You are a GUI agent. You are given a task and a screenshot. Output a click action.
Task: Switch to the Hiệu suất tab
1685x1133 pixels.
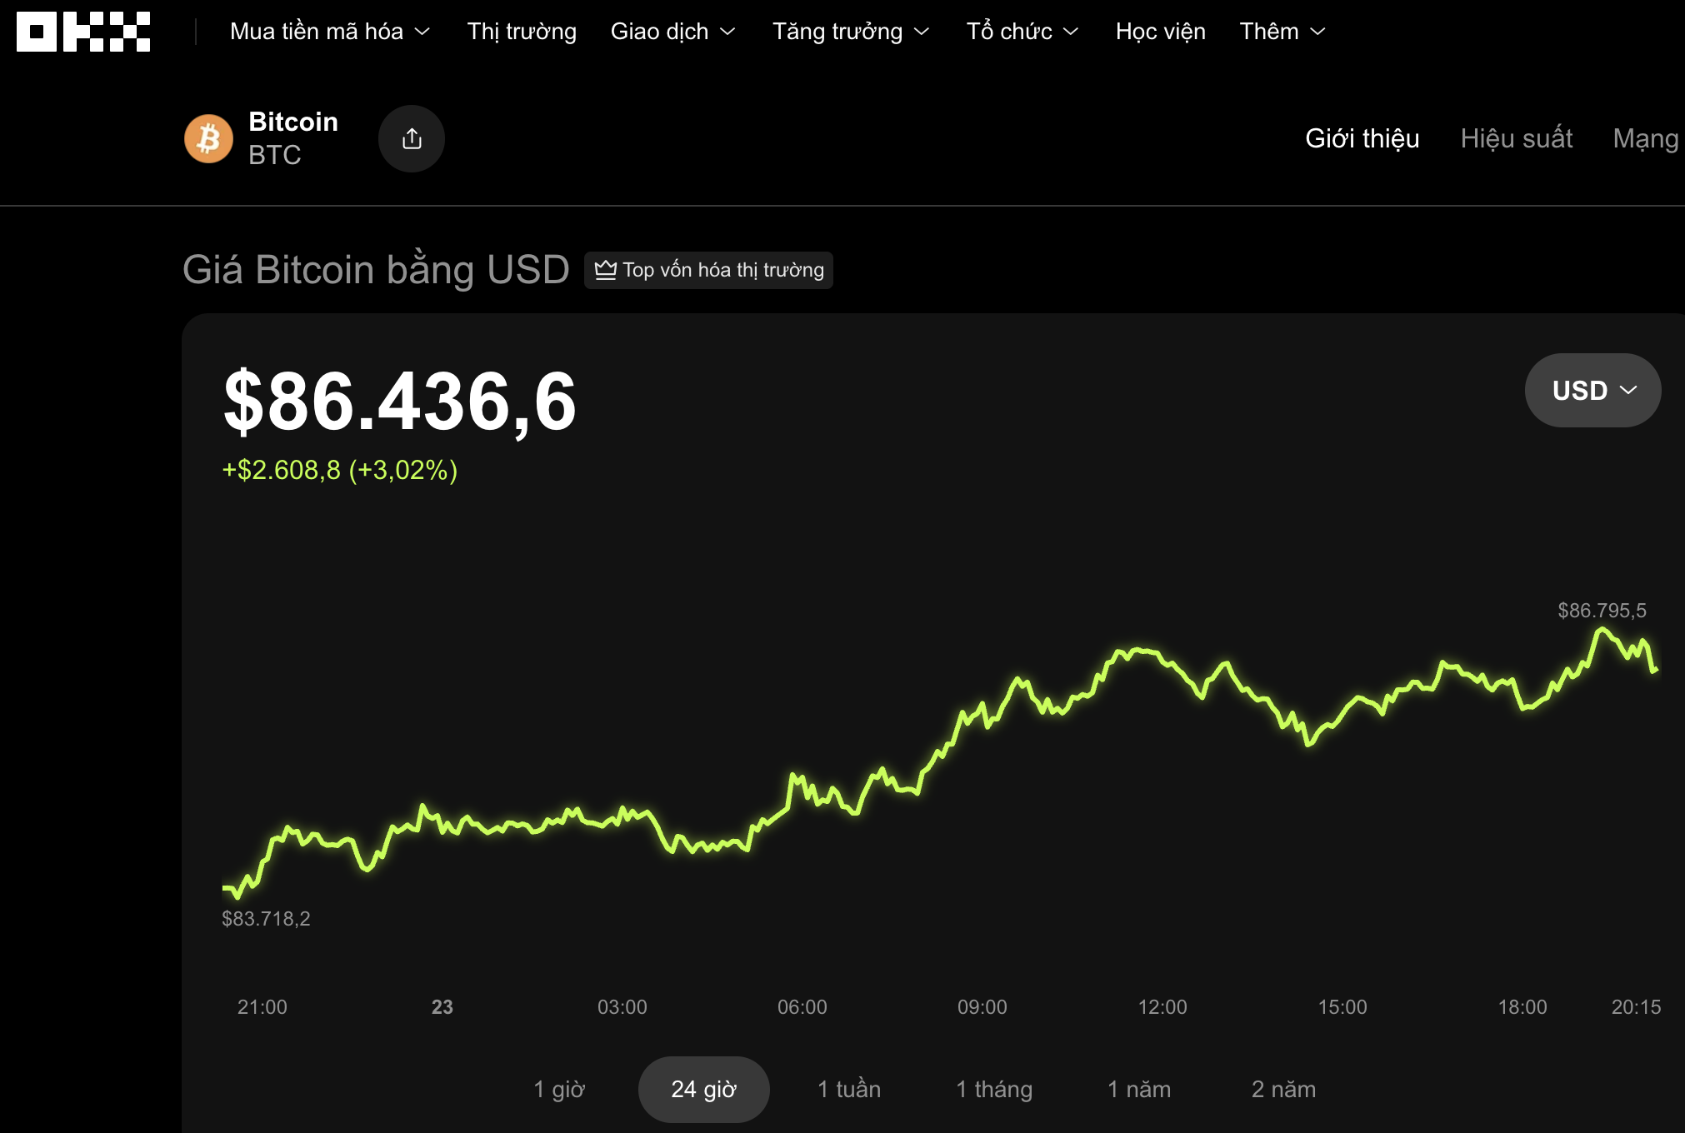tap(1516, 138)
